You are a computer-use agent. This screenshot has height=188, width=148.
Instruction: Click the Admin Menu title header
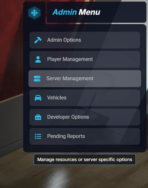pos(76,12)
